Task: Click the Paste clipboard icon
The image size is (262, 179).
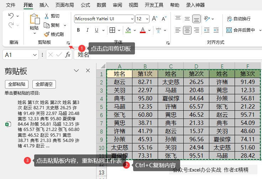Action: click(35, 19)
